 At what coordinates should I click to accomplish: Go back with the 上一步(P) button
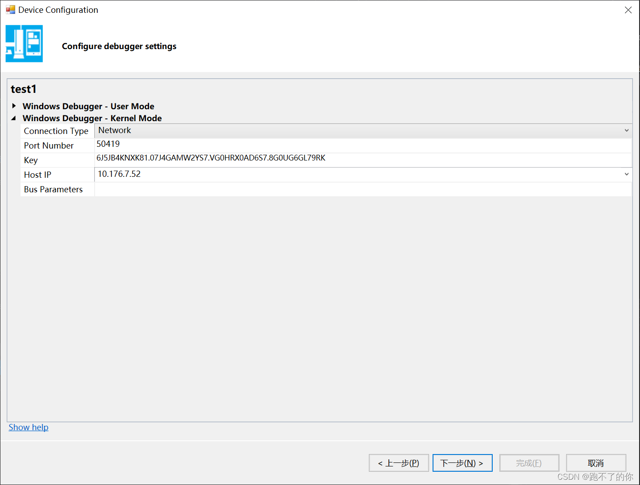pos(399,463)
